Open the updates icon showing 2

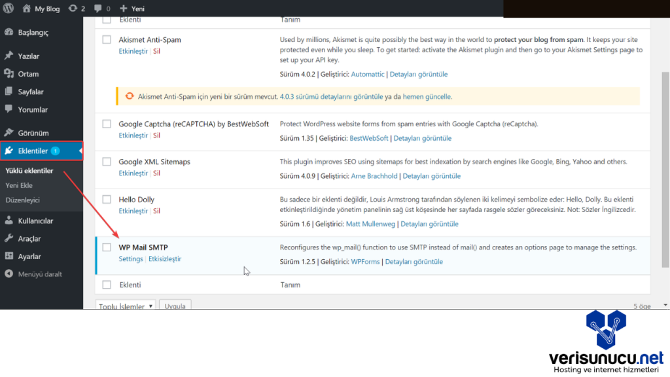(x=73, y=9)
